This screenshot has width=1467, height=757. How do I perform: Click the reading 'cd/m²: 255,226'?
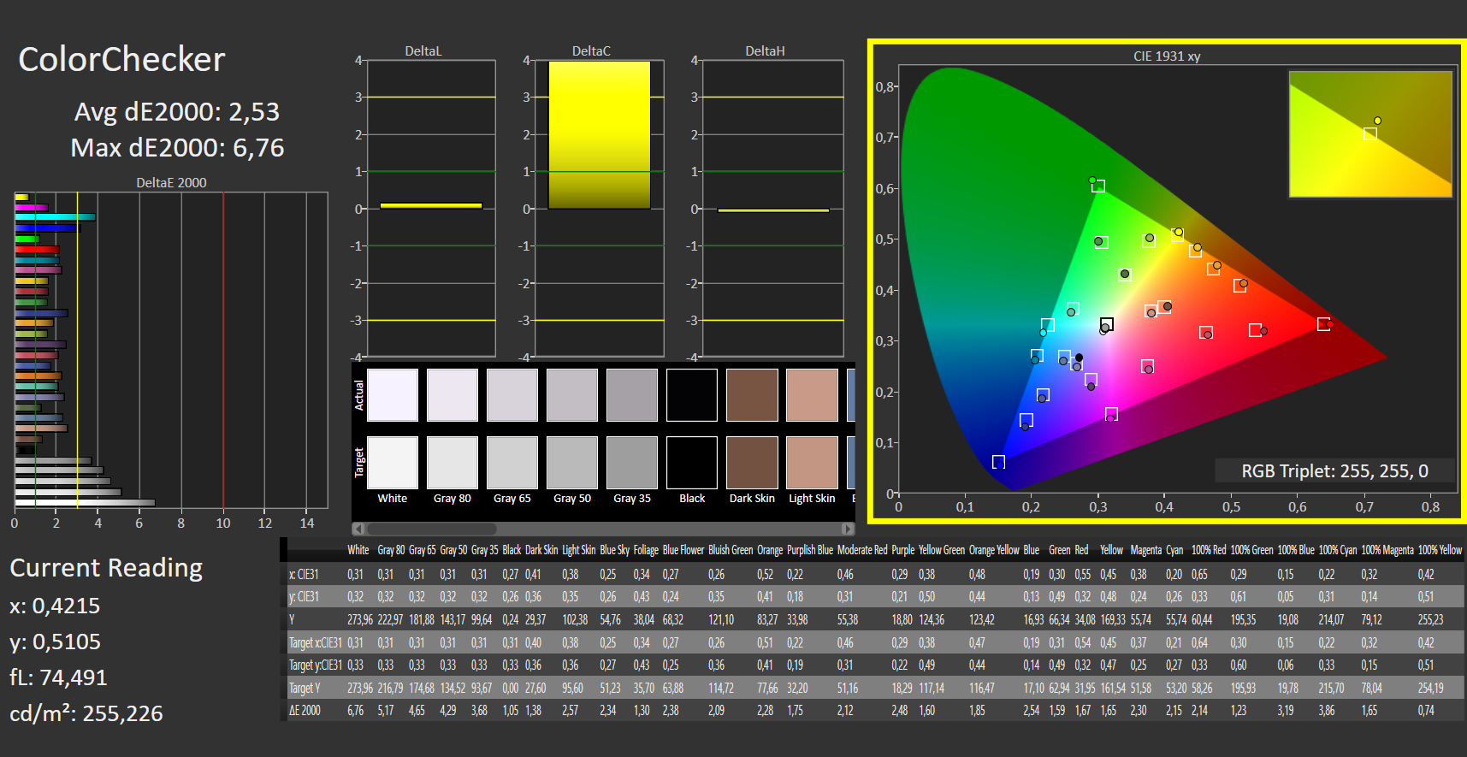[86, 713]
